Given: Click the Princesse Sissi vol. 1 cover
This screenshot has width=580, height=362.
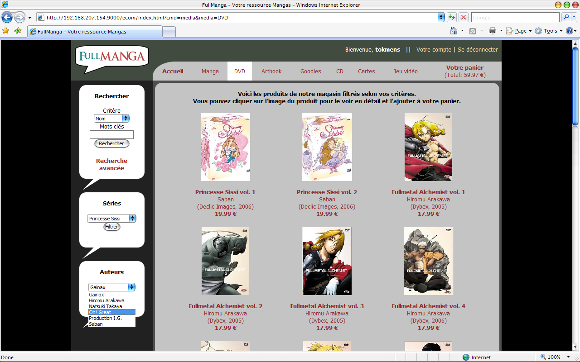Looking at the screenshot, I should 225,147.
